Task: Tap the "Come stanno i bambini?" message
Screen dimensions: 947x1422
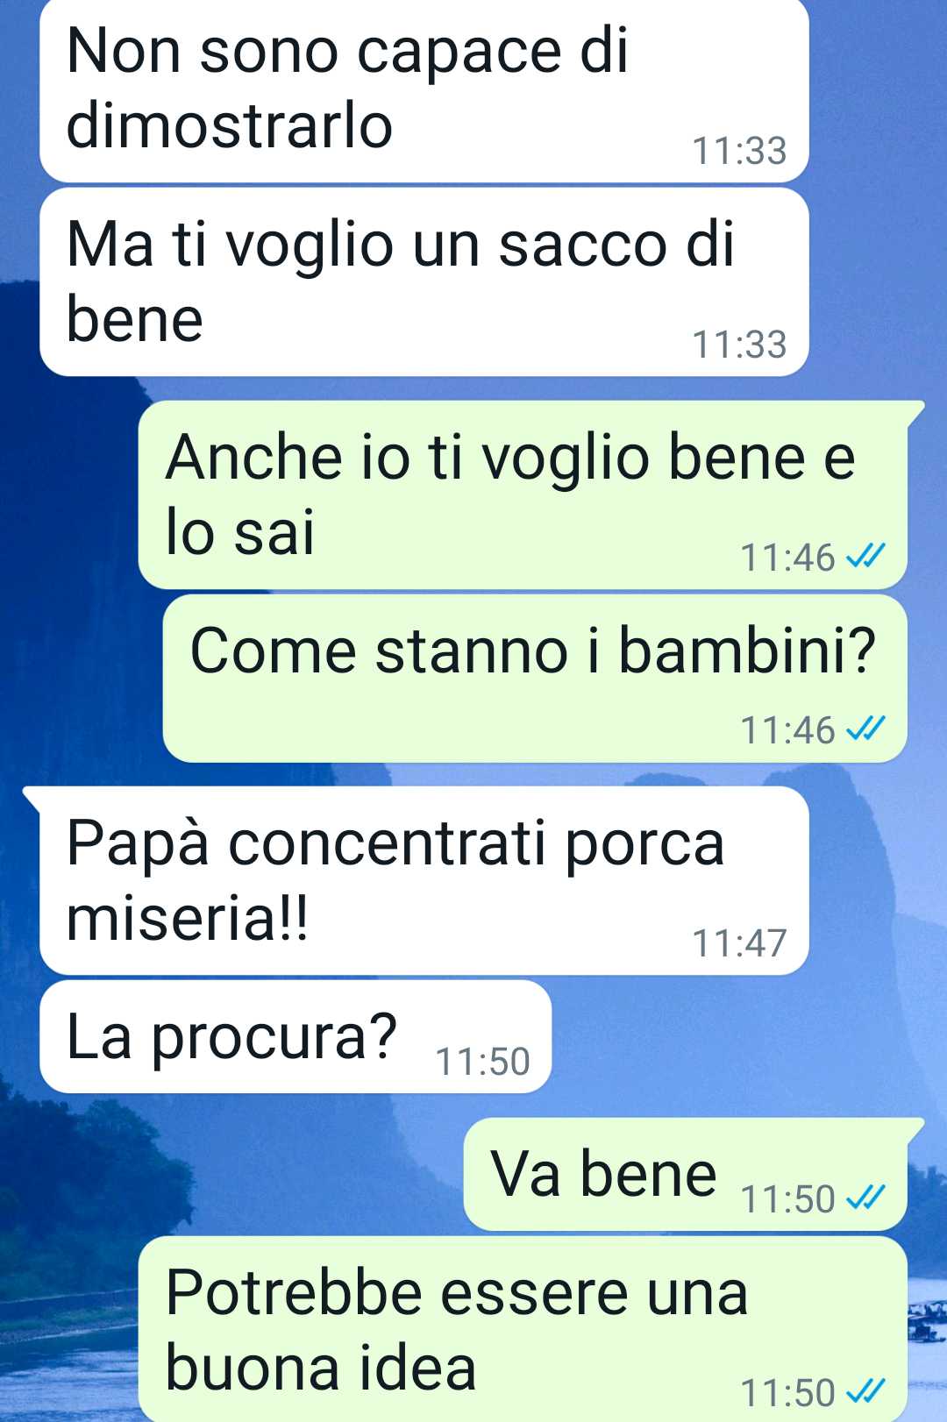Action: 535,679
